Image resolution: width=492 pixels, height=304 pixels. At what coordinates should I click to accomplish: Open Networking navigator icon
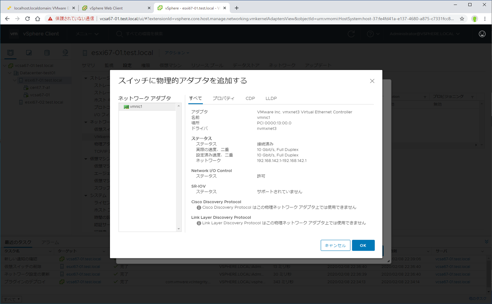pyautogui.click(x=65, y=53)
